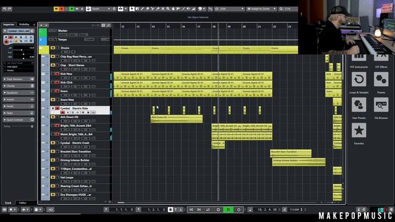Open the automation mode Touch dropdown
Screen dimensions: 395x222
(x=101, y=9)
